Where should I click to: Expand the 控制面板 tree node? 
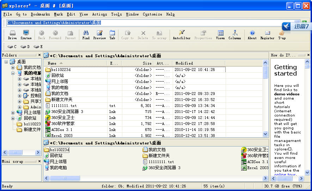19,96
